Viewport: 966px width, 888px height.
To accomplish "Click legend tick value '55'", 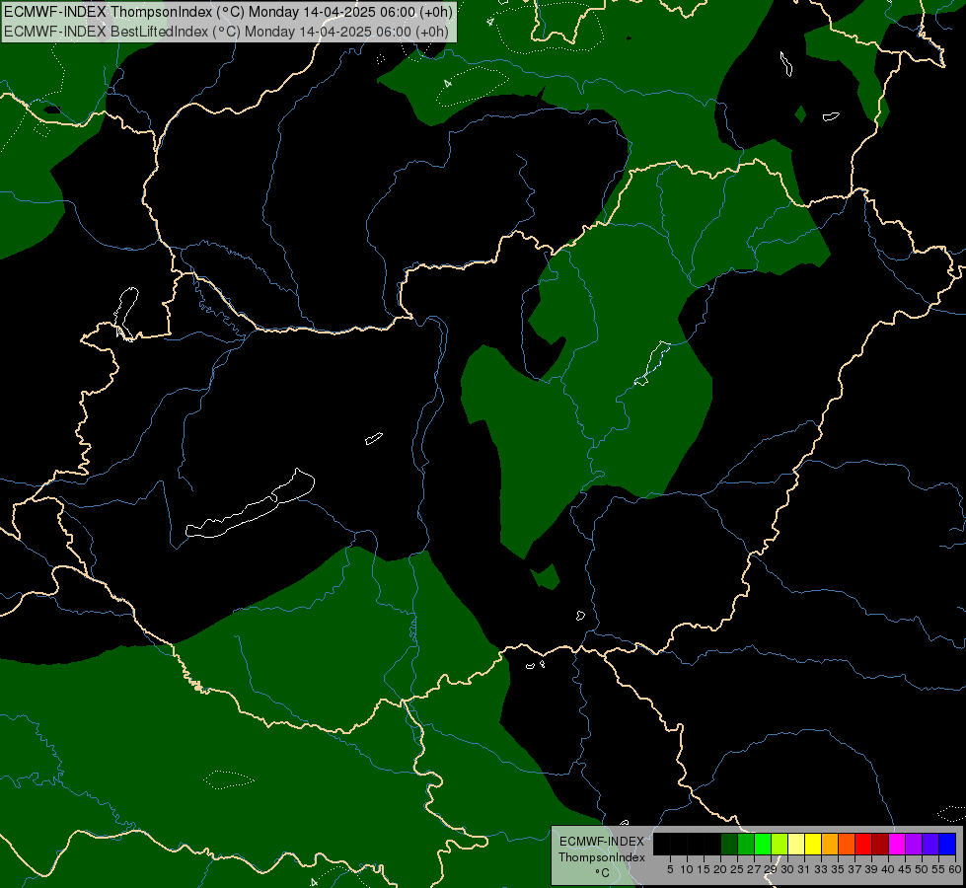I will (939, 869).
